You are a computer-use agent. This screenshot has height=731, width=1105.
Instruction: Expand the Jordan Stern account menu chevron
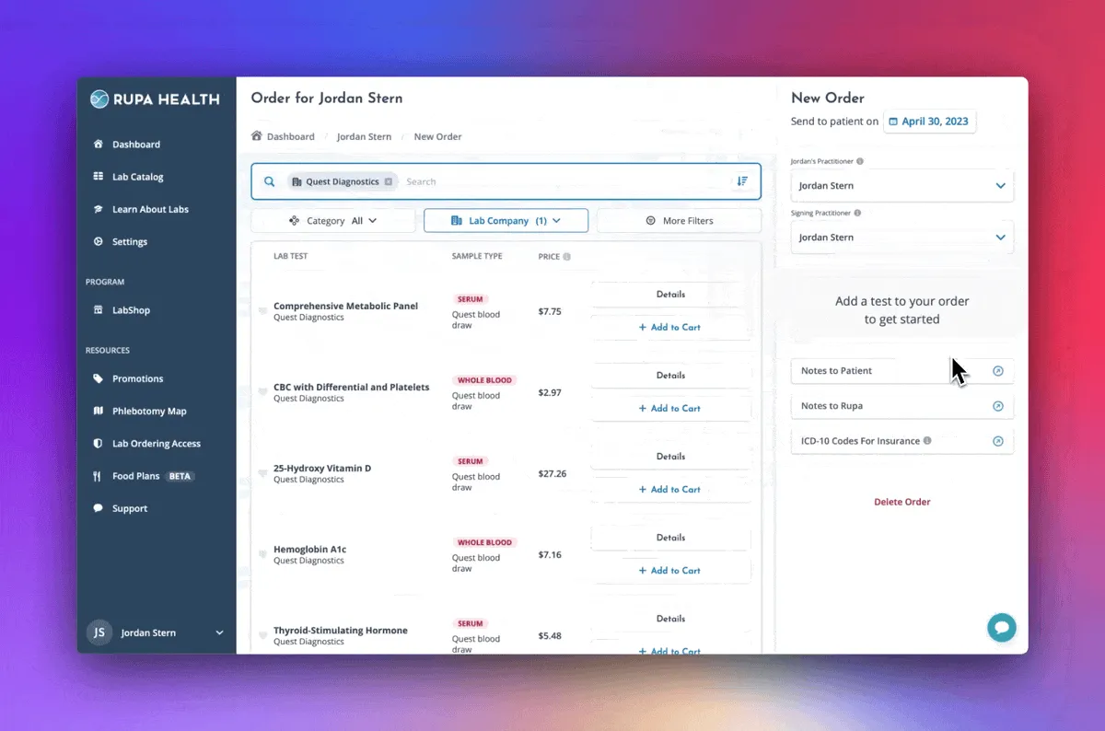[x=219, y=632]
